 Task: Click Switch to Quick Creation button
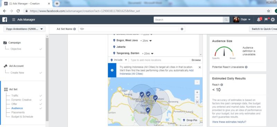pos(263,29)
